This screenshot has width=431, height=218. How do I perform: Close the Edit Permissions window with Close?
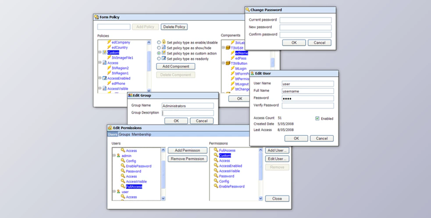pyautogui.click(x=277, y=198)
